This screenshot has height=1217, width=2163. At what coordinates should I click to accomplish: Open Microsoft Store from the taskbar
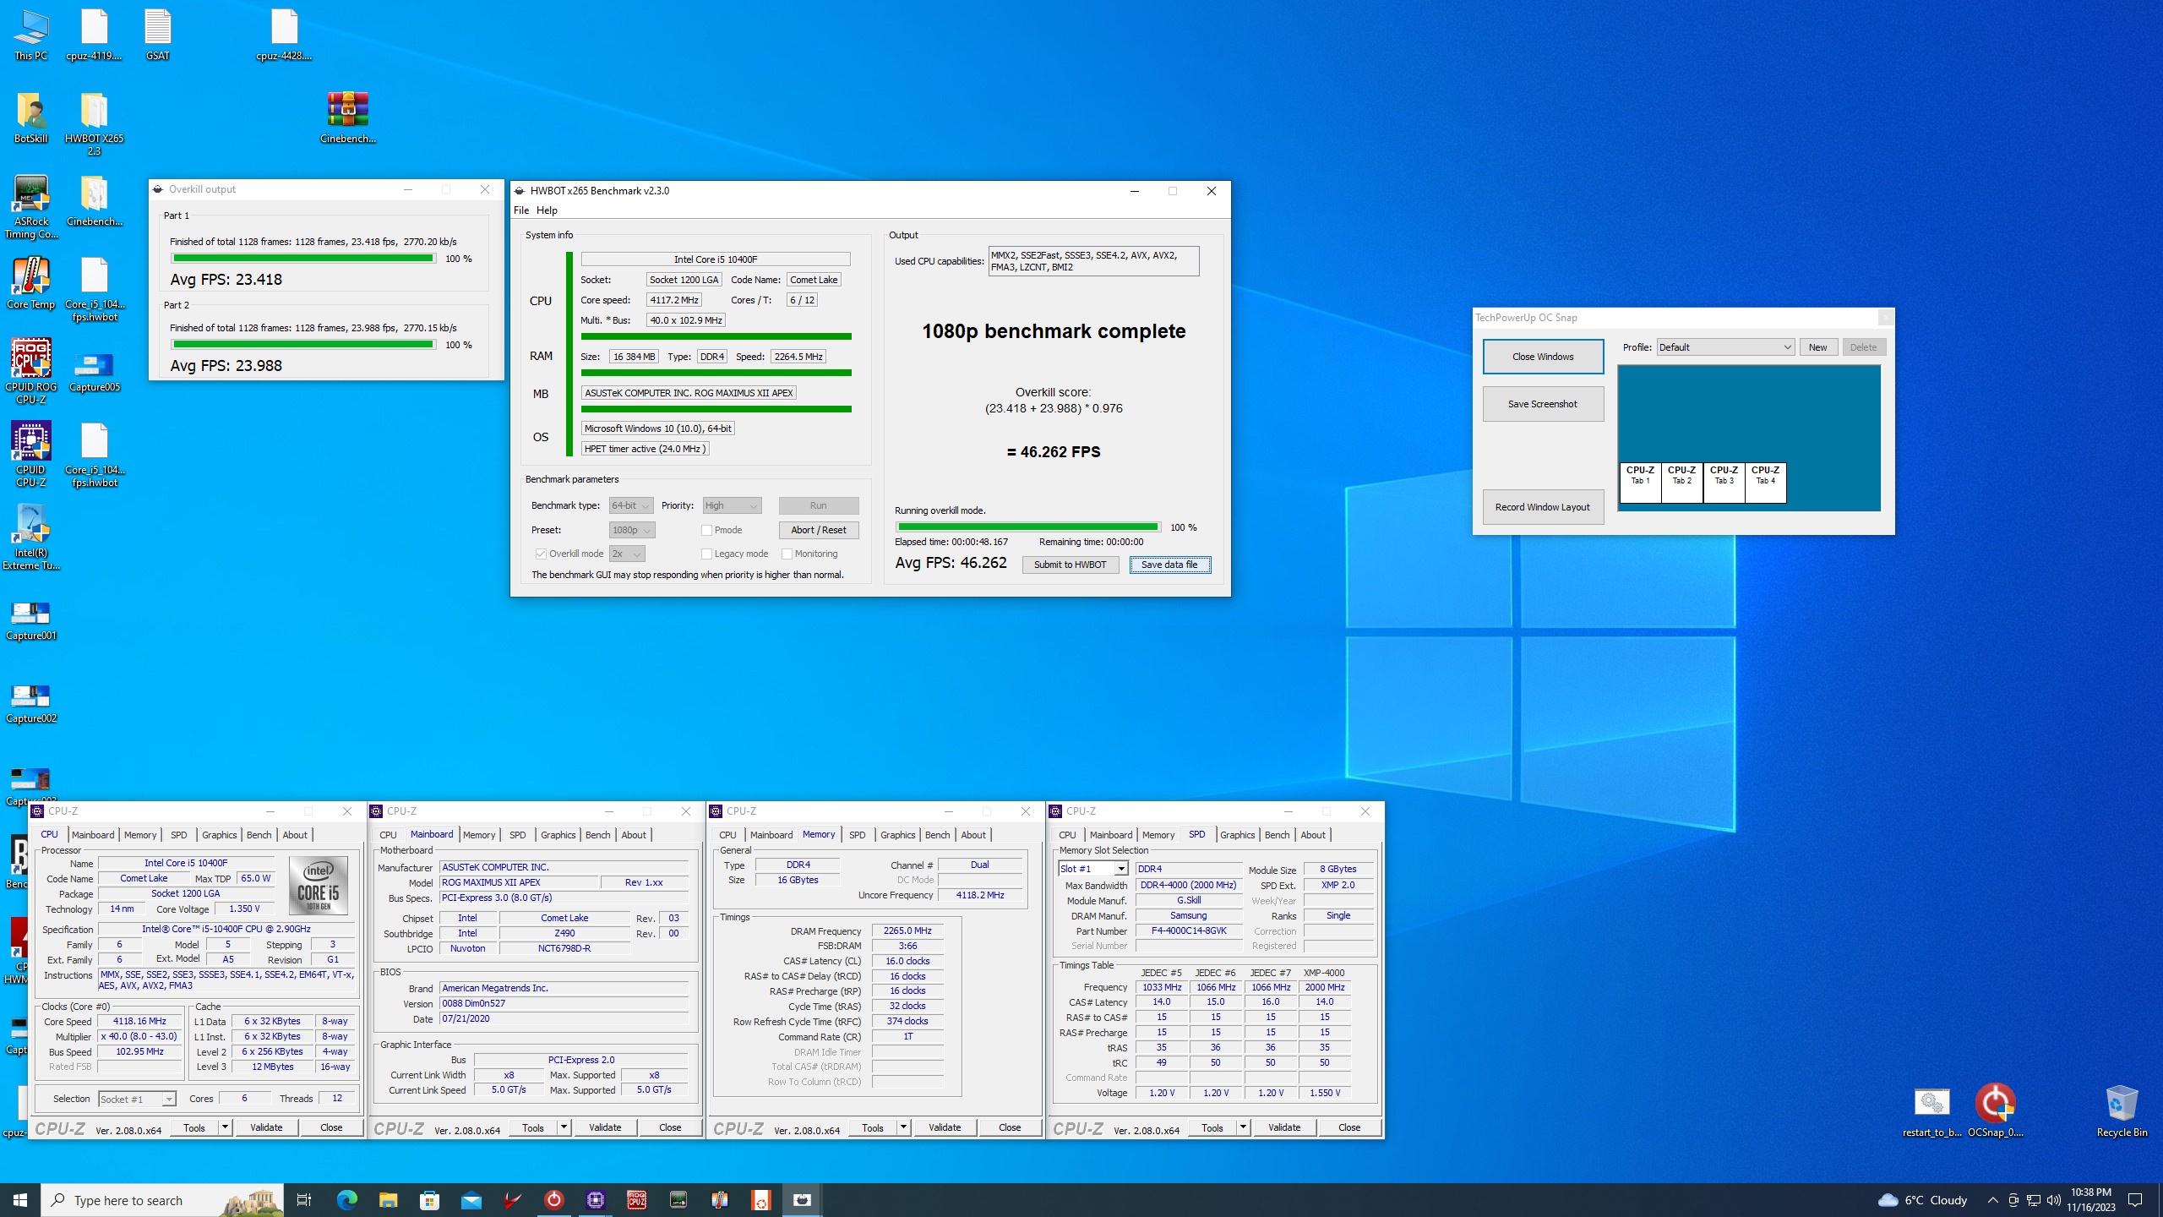point(429,1199)
